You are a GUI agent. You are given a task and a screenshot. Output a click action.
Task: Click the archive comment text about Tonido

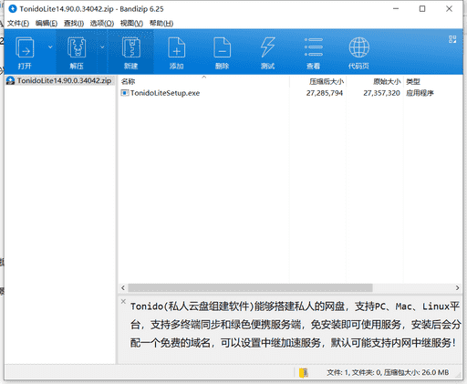pos(295,325)
